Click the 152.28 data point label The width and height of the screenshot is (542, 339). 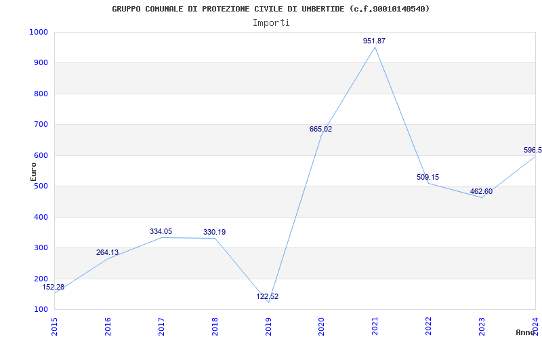click(54, 287)
